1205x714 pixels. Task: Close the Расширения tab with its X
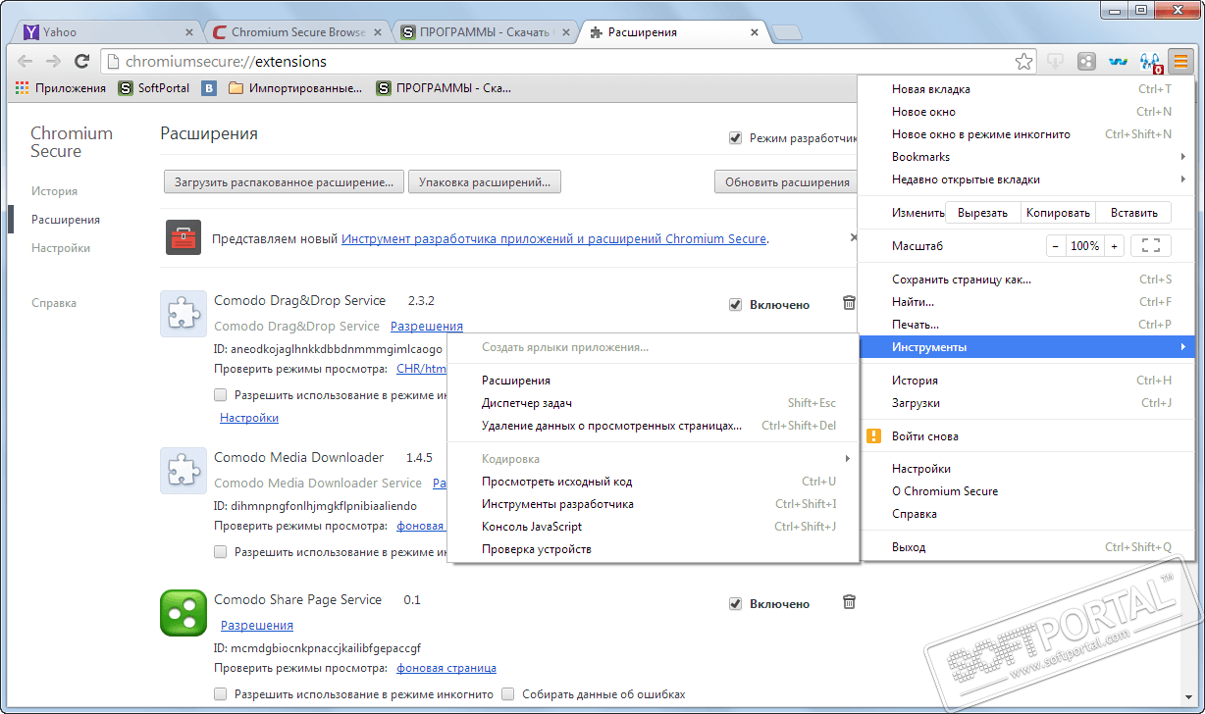755,32
